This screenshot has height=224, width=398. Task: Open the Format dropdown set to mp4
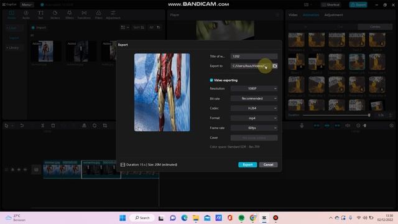pyautogui.click(x=254, y=118)
